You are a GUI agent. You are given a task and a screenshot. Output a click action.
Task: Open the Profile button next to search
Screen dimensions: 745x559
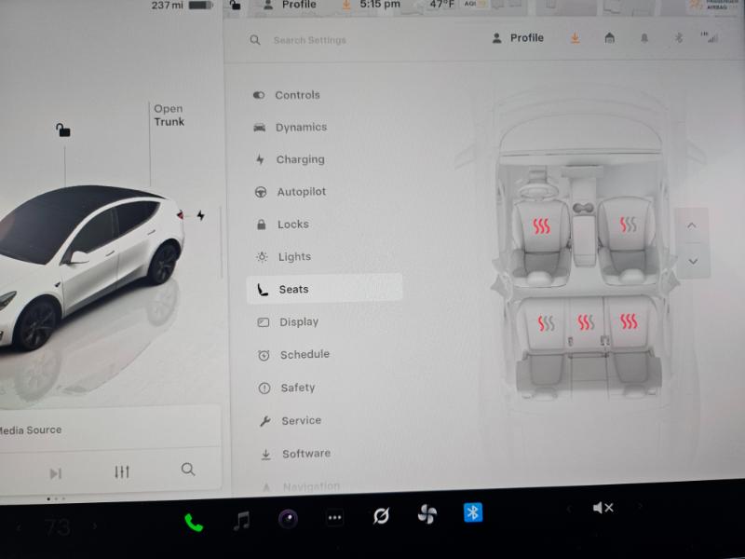(x=518, y=38)
